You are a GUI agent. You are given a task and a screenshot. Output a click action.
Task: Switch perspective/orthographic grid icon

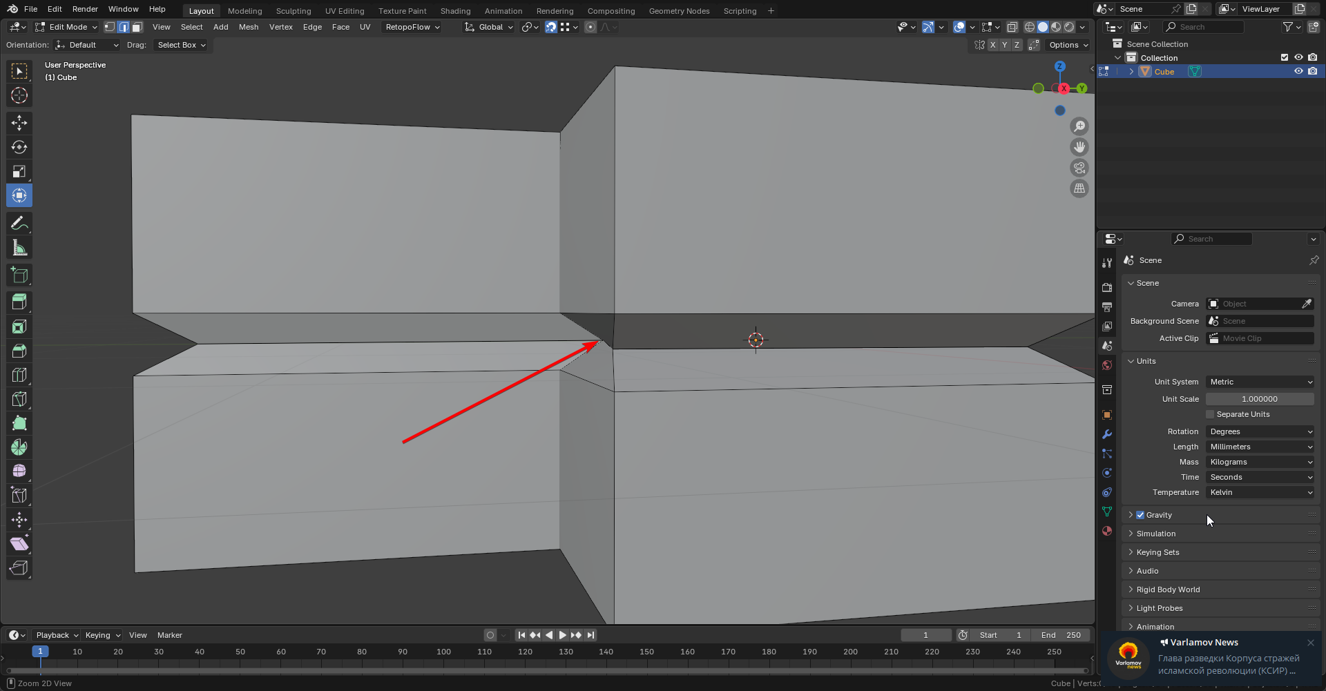click(x=1079, y=188)
